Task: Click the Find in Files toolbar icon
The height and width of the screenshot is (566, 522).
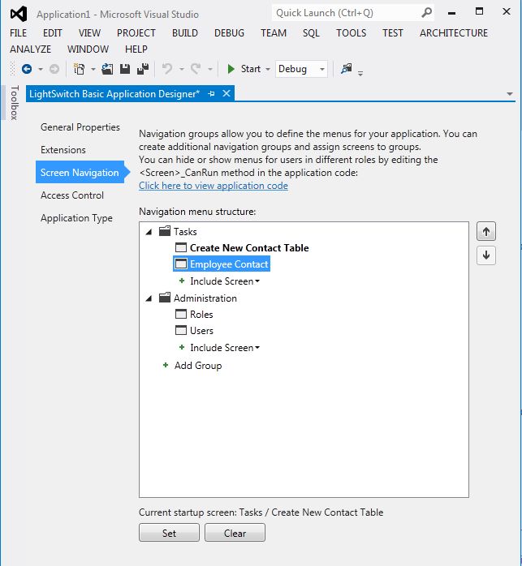Action: pyautogui.click(x=347, y=69)
